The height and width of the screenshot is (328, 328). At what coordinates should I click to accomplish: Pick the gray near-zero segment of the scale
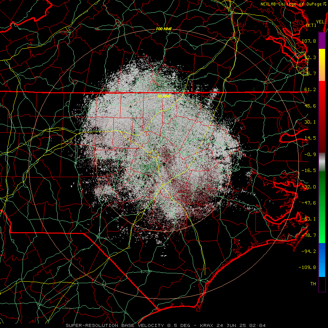(x=322, y=162)
